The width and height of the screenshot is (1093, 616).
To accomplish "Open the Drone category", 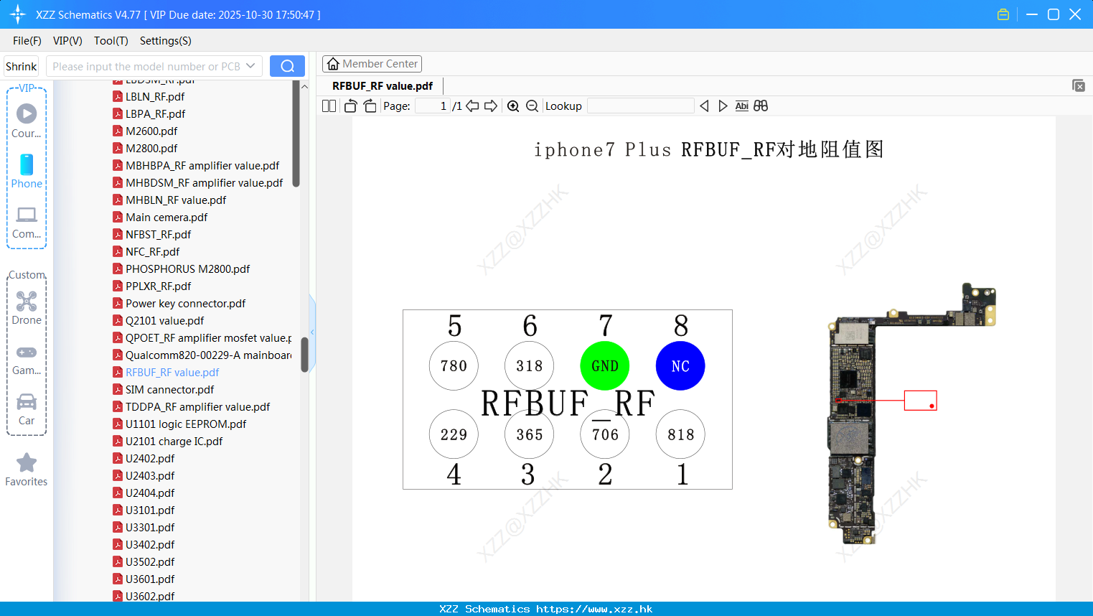I will click(27, 308).
